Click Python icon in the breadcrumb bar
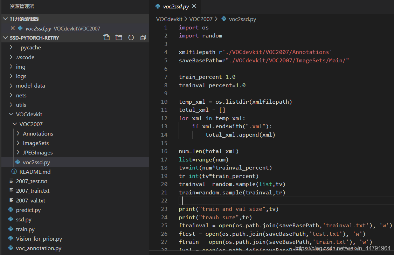 224,19
